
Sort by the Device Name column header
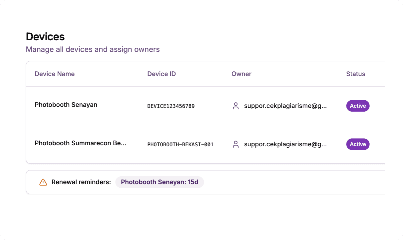point(55,74)
